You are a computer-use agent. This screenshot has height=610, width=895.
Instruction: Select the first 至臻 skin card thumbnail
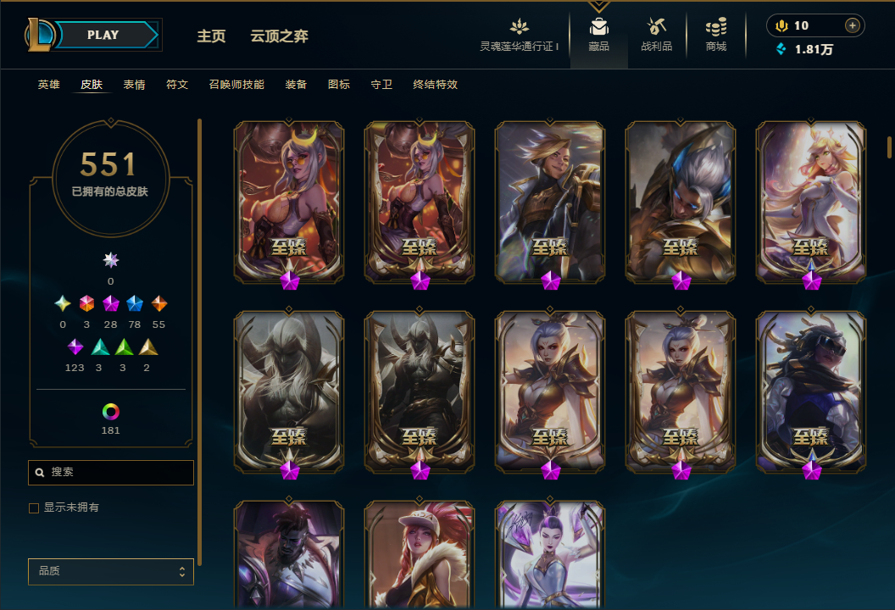click(289, 202)
